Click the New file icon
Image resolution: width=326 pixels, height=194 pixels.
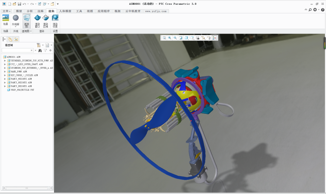tap(10, 4)
